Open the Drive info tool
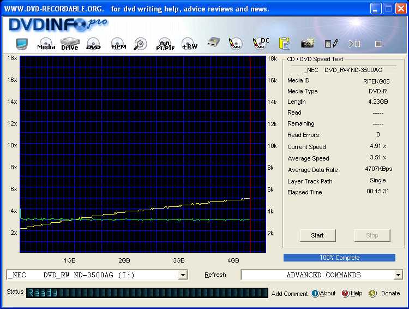The height and width of the screenshot is (309, 409). (x=70, y=44)
